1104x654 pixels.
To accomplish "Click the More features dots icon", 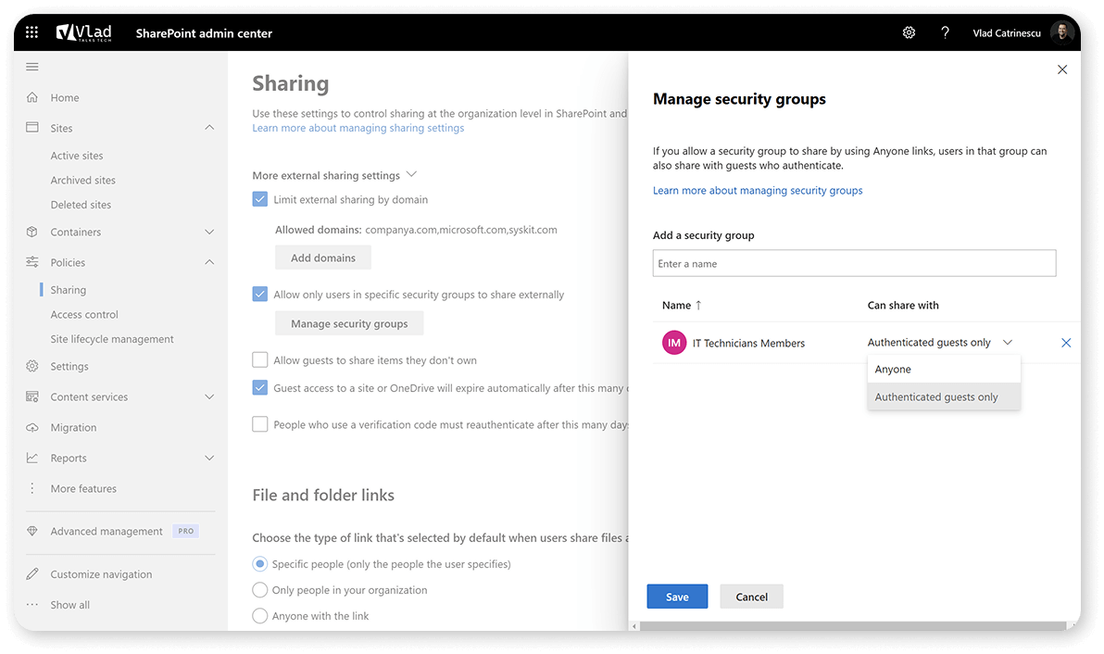I will 31,488.
